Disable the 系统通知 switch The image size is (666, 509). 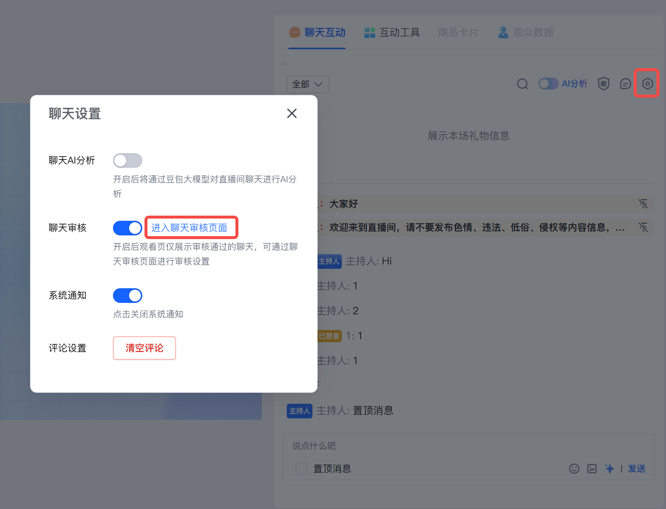[128, 296]
